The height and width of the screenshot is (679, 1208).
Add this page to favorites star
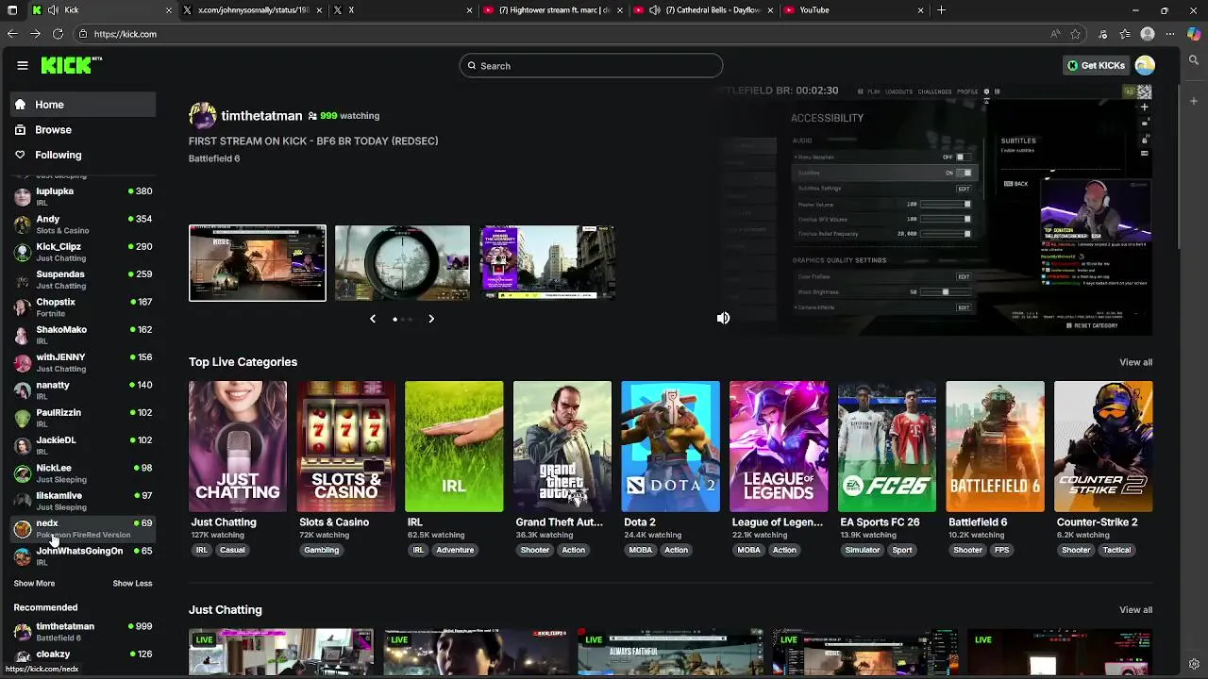coord(1076,34)
